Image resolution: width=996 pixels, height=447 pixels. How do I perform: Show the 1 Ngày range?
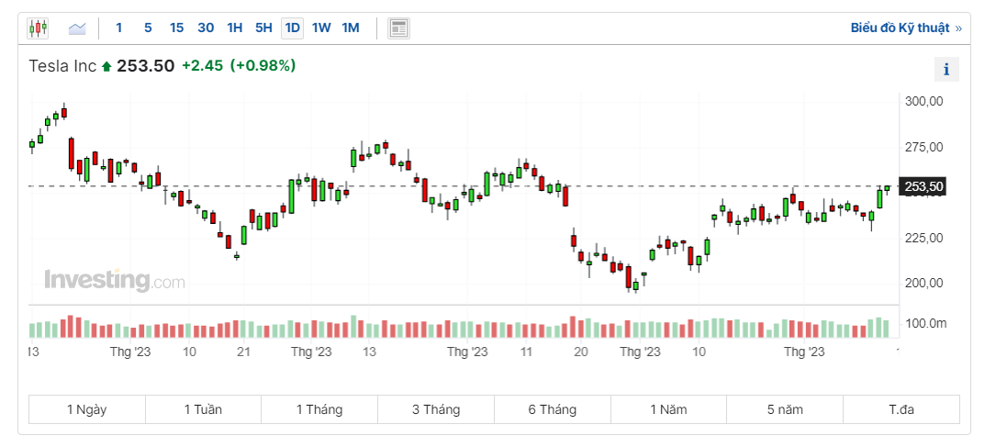(x=87, y=409)
